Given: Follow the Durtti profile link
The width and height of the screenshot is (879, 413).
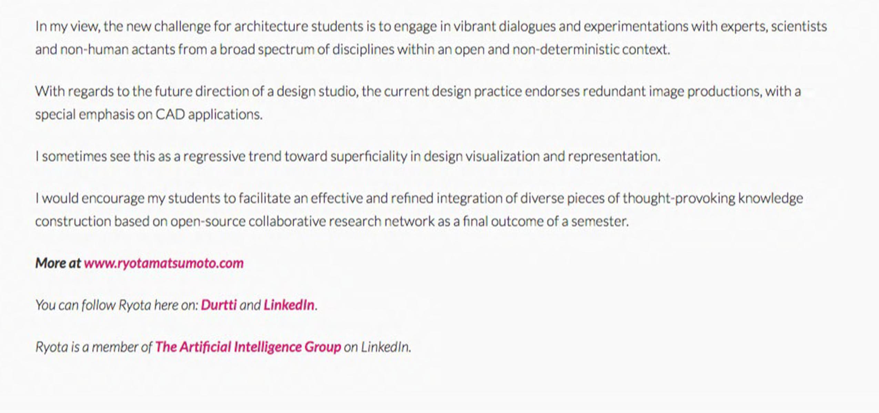Looking at the screenshot, I should tap(219, 305).
